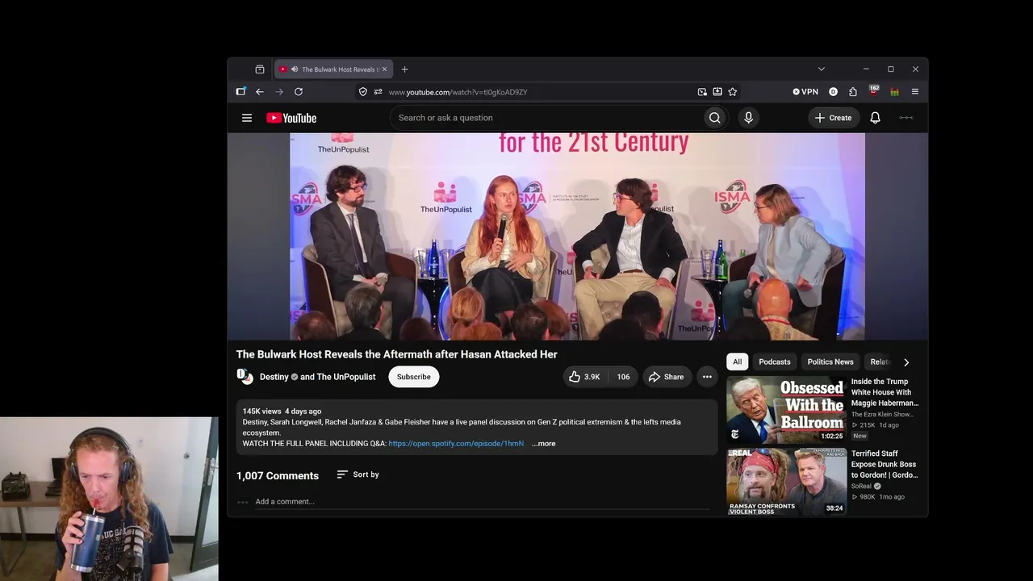The height and width of the screenshot is (581, 1033).
Task: Mute the tab's audio speaker icon
Action: tap(295, 69)
